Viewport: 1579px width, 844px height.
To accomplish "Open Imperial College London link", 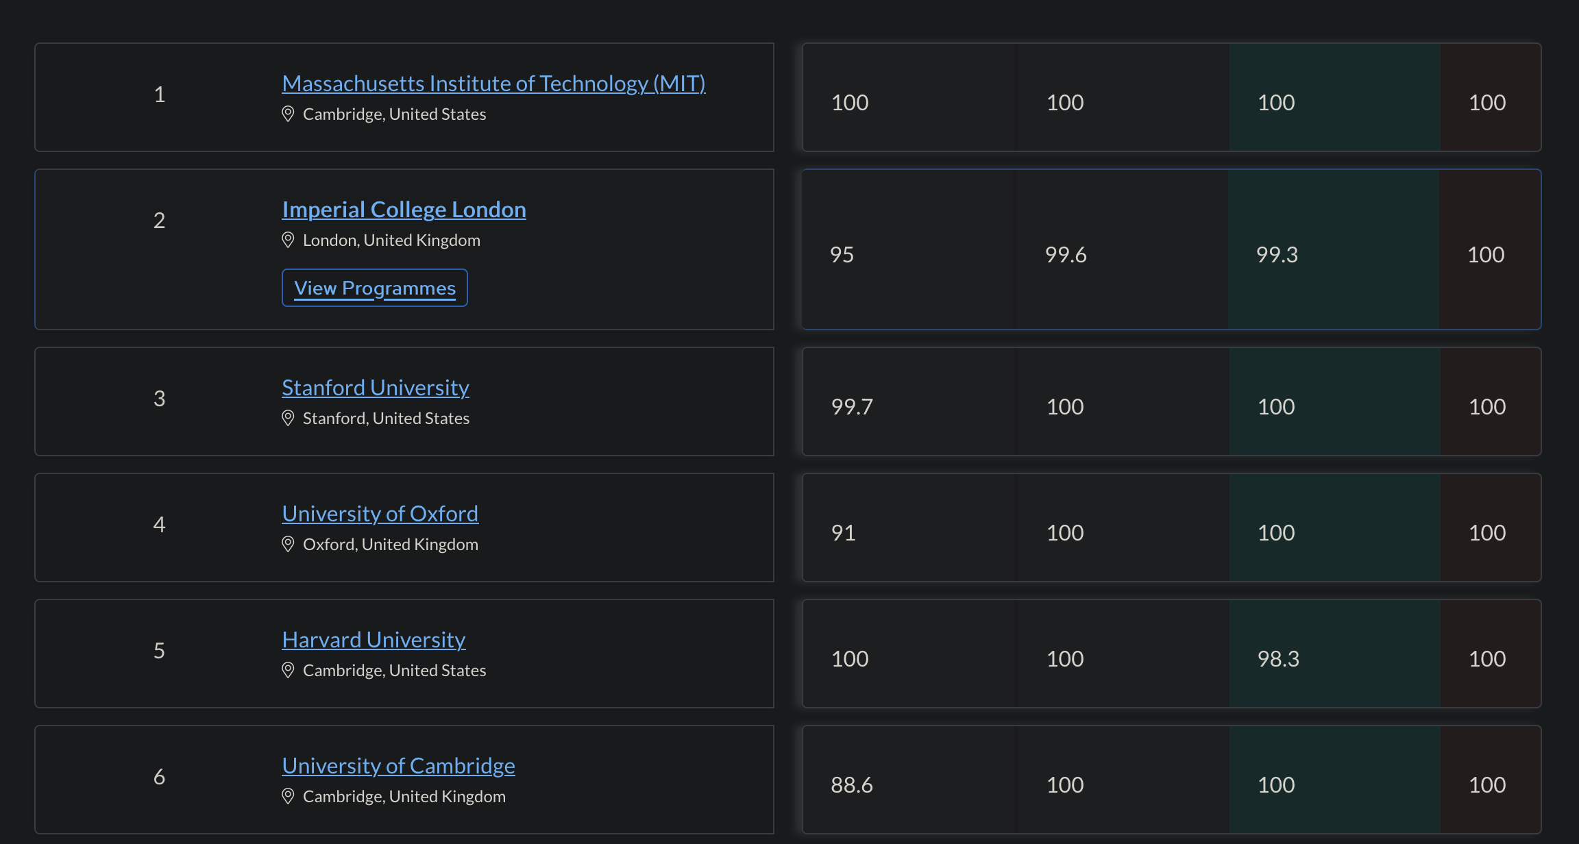I will coord(404,210).
